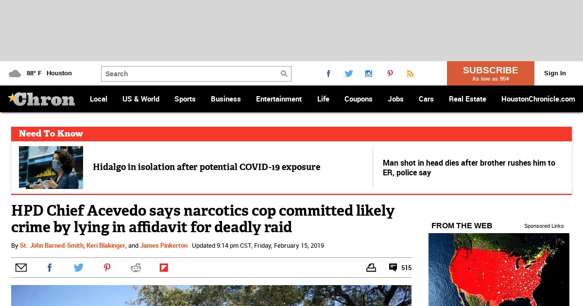Print the article via printer icon
Image resolution: width=583 pixels, height=306 pixels.
371,268
